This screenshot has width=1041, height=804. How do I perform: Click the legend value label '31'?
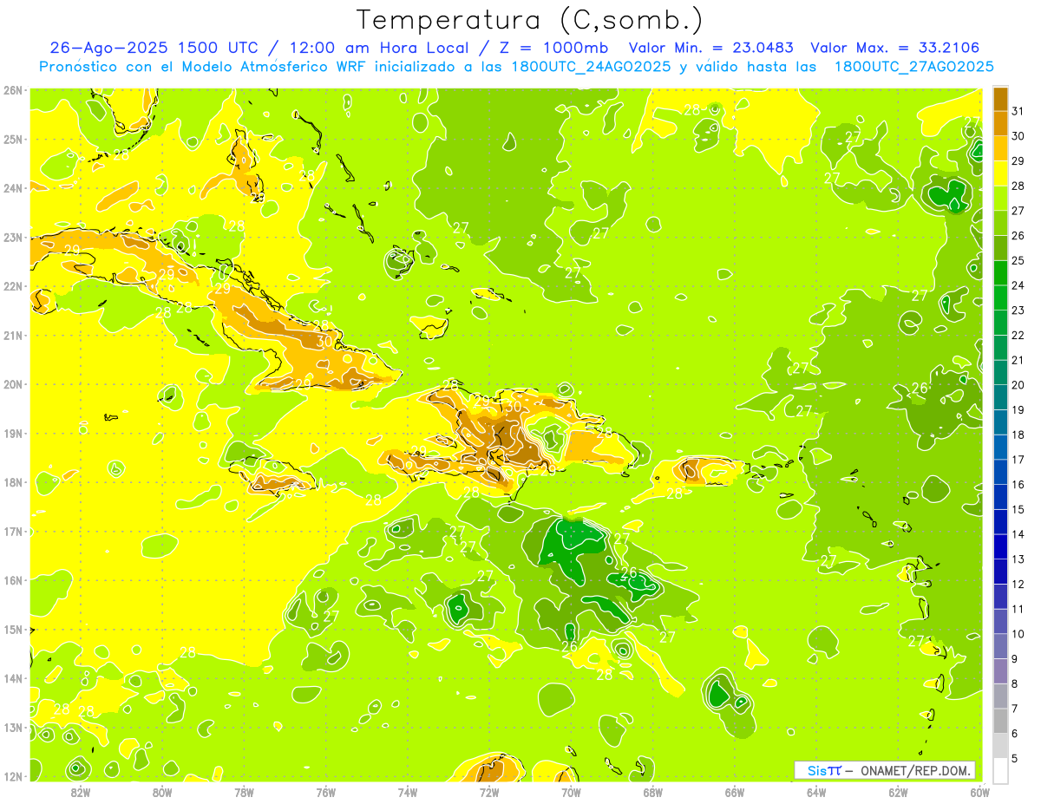point(1018,110)
